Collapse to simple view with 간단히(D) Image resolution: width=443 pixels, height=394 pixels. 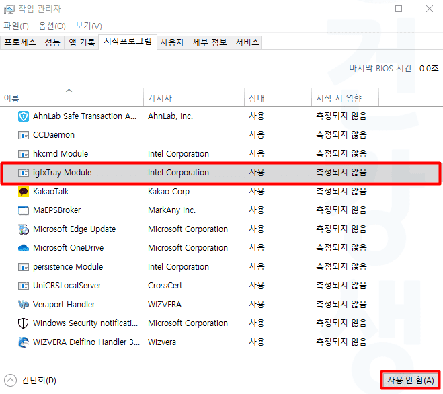[x=30, y=380]
